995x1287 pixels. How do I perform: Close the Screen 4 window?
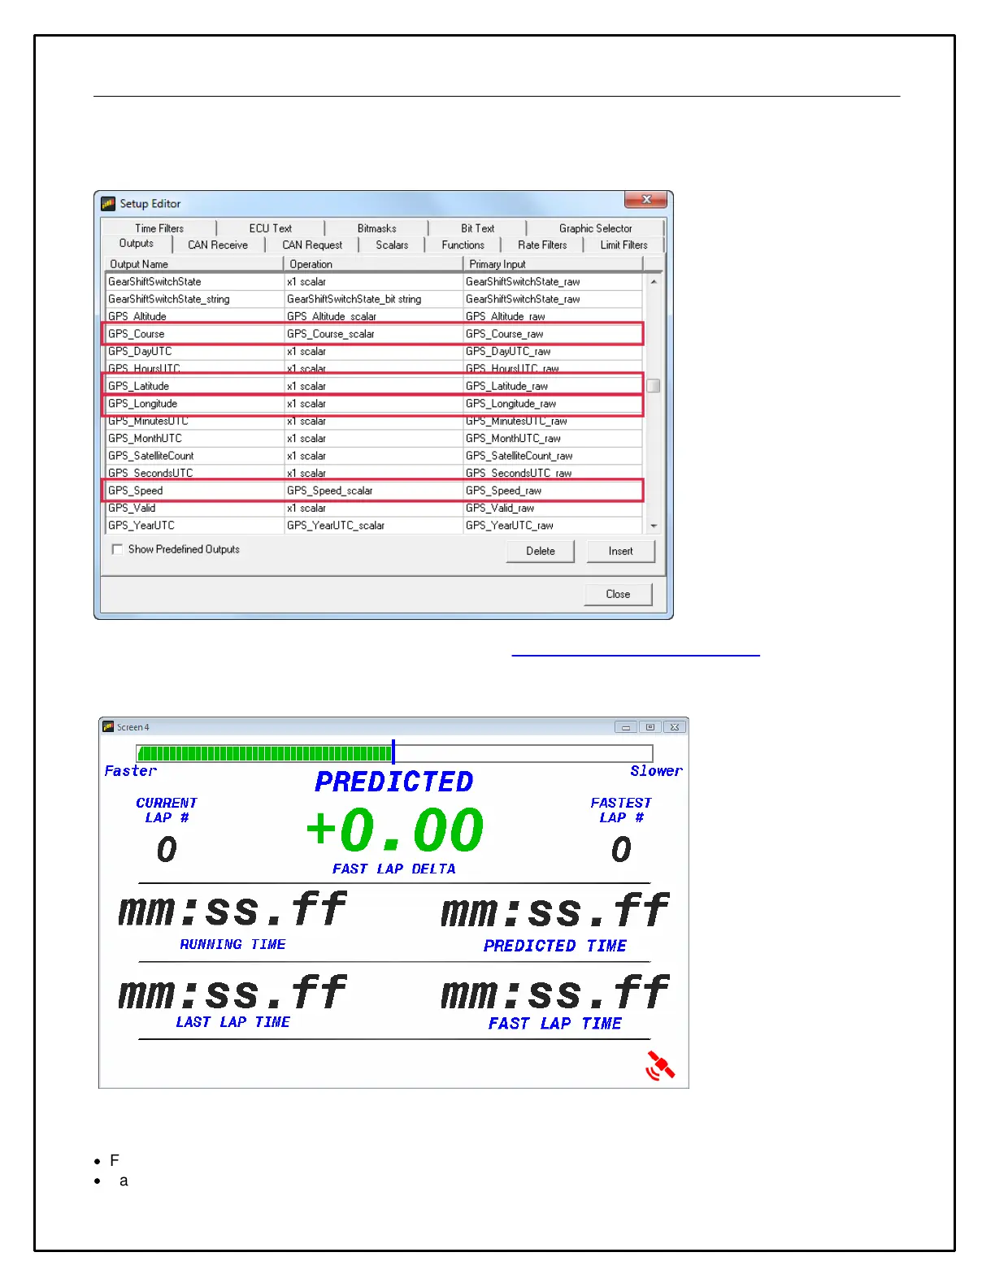pos(675,727)
